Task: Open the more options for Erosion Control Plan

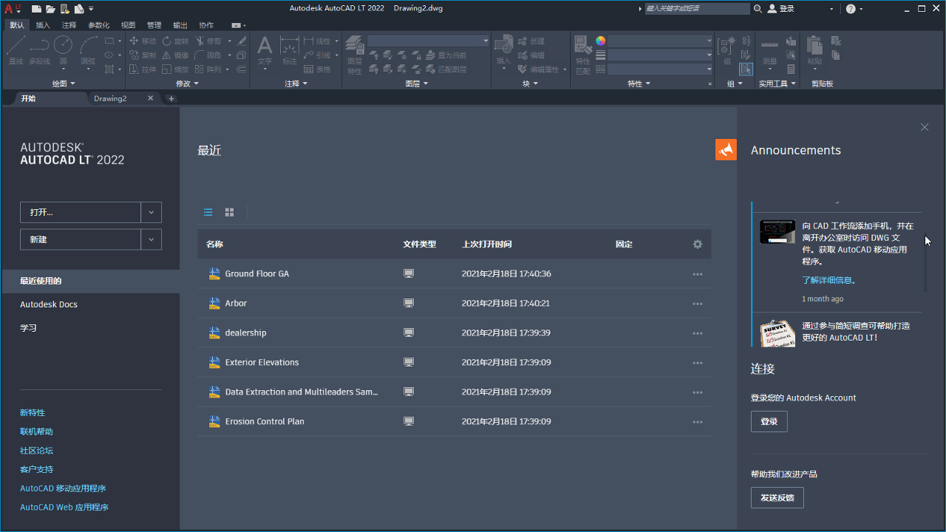Action: [x=697, y=422]
